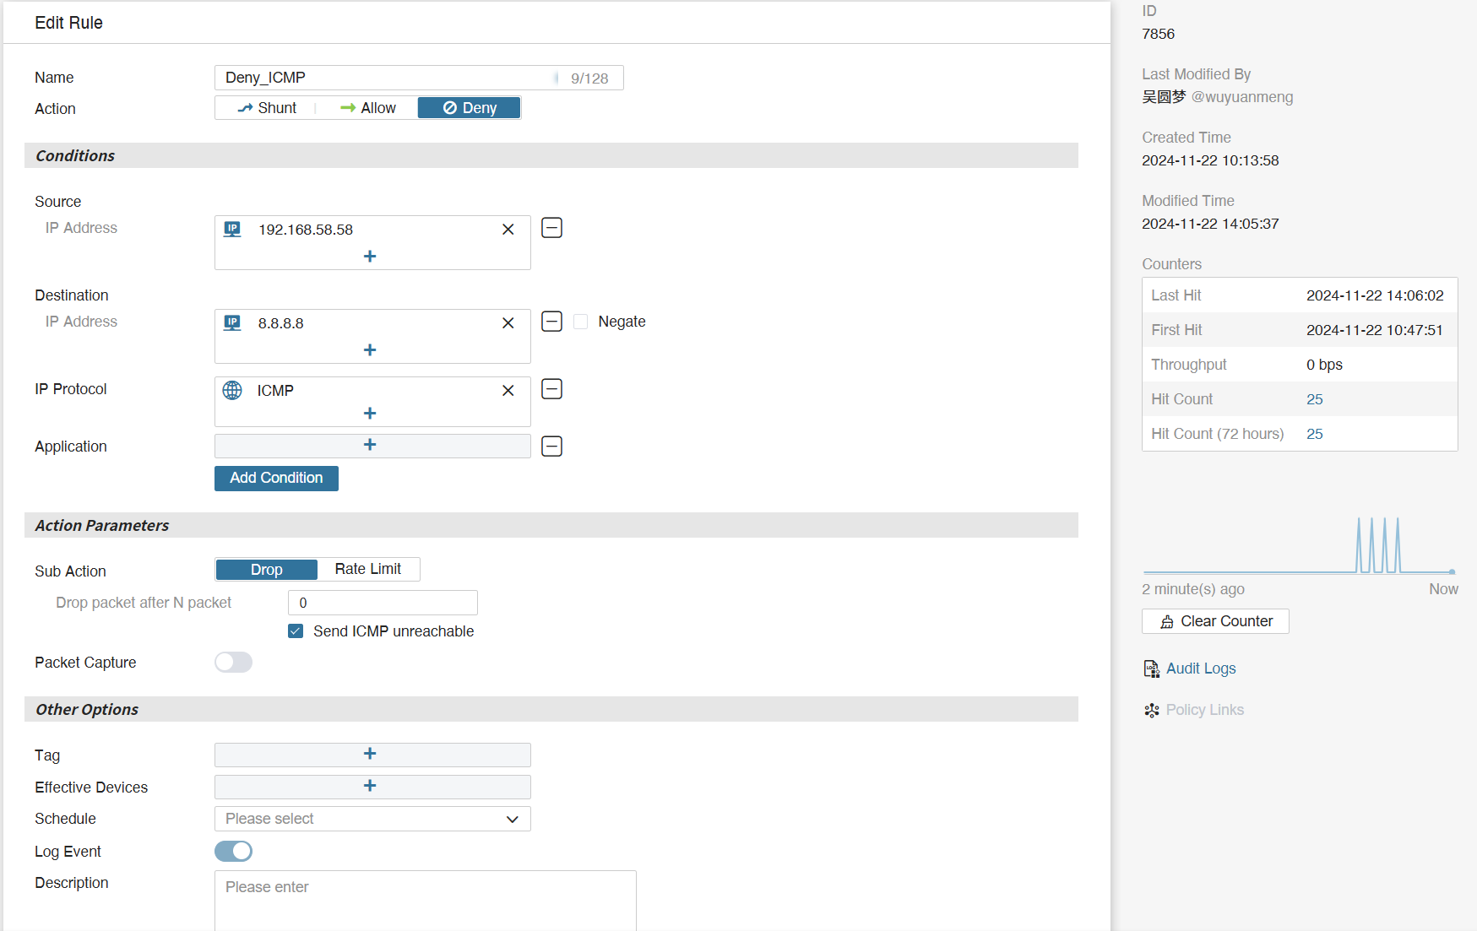Add an application to the condition
1477x931 pixels.
coord(370,446)
